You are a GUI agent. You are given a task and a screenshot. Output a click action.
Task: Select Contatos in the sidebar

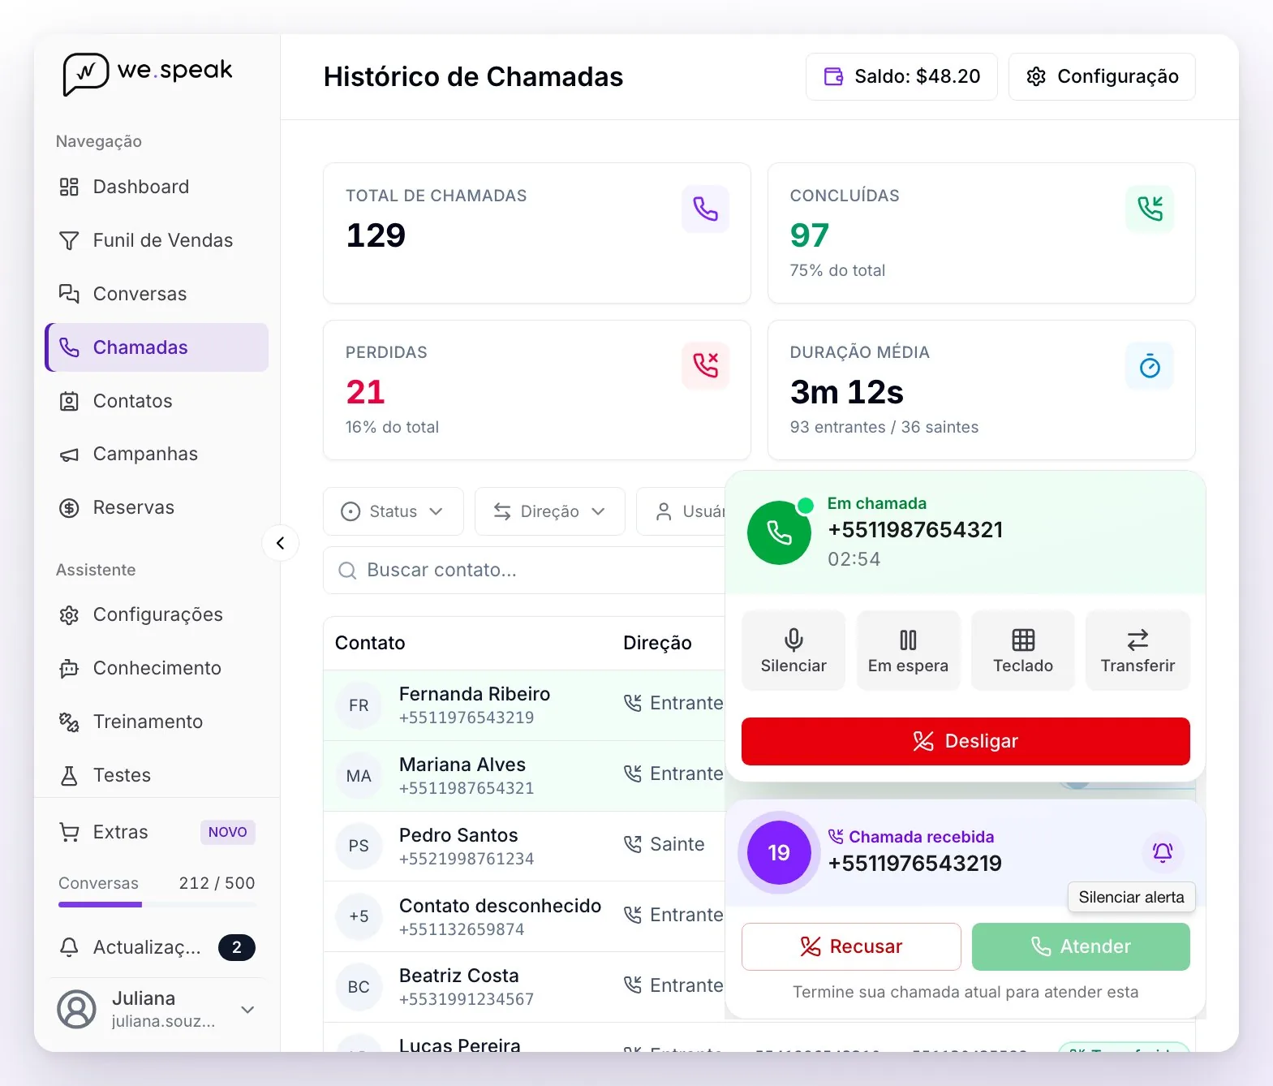[x=157, y=401]
